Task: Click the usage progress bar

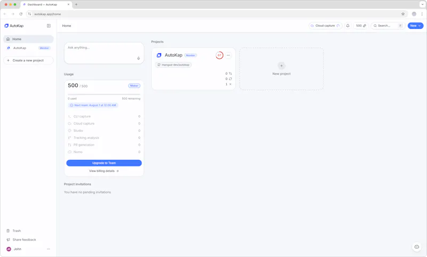Action: tap(104, 94)
